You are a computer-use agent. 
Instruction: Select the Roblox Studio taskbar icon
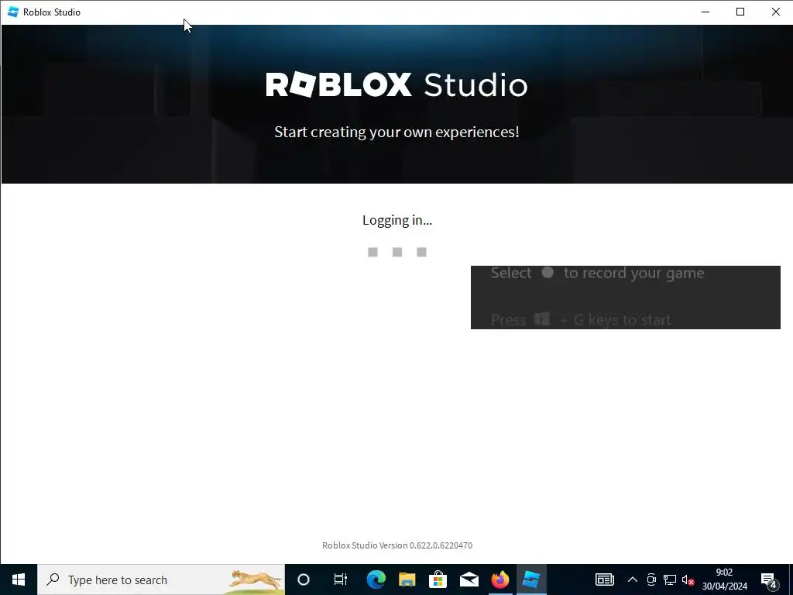click(531, 580)
